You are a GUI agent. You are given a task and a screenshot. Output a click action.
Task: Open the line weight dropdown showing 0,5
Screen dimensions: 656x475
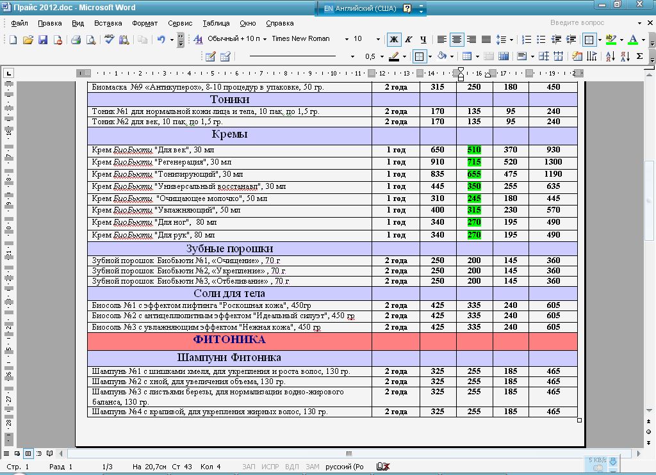(382, 56)
